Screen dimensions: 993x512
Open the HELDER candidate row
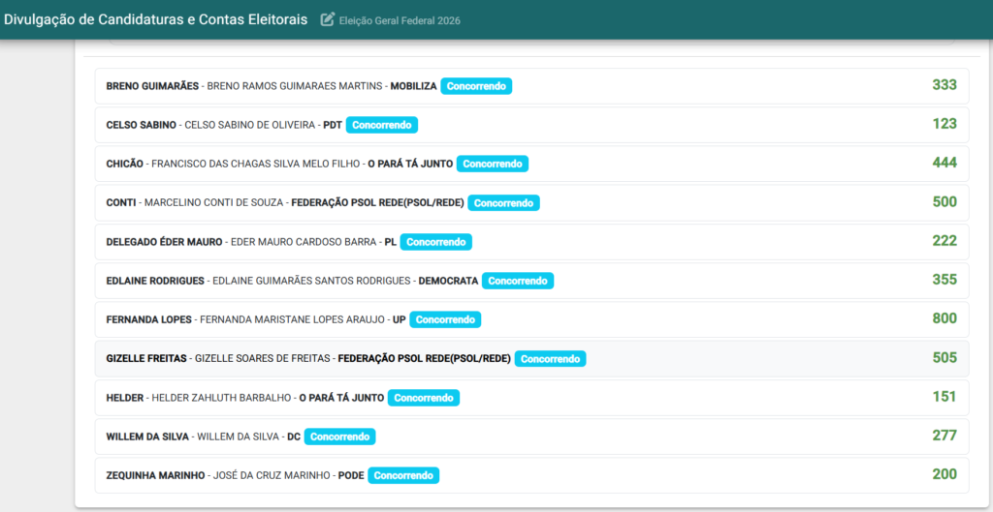tap(532, 398)
